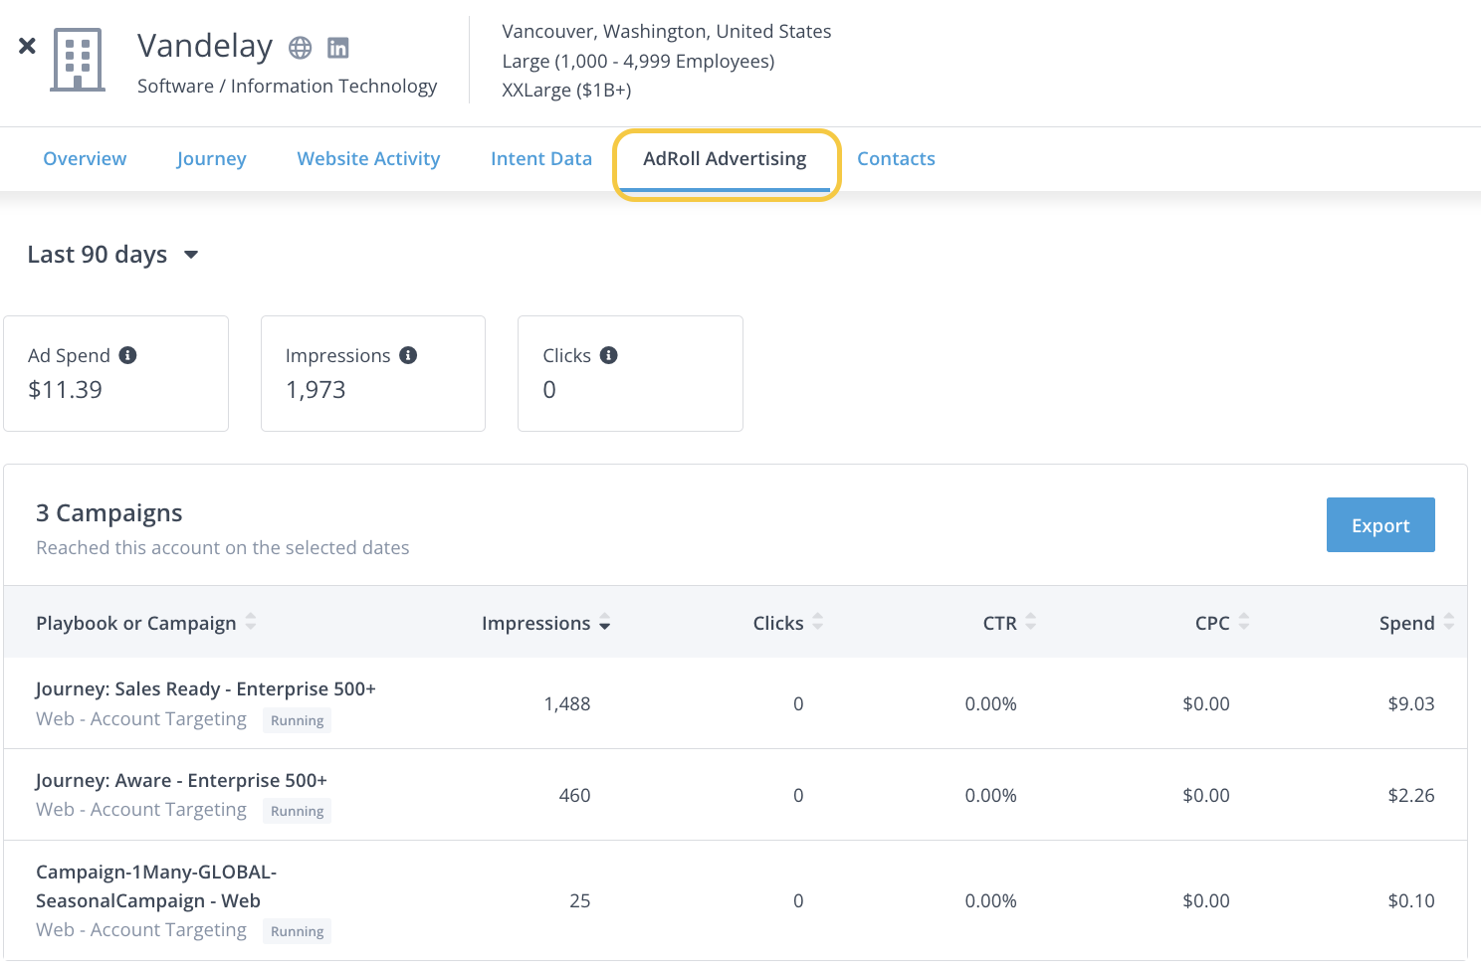Sort campaigns by Spend column
Screen dimensions: 1481x975
click(x=1415, y=623)
